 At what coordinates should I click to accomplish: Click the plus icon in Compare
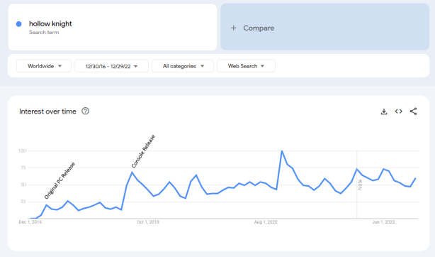[234, 28]
